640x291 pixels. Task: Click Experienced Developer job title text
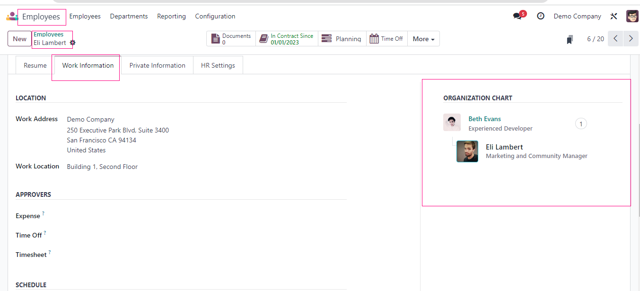coord(500,129)
